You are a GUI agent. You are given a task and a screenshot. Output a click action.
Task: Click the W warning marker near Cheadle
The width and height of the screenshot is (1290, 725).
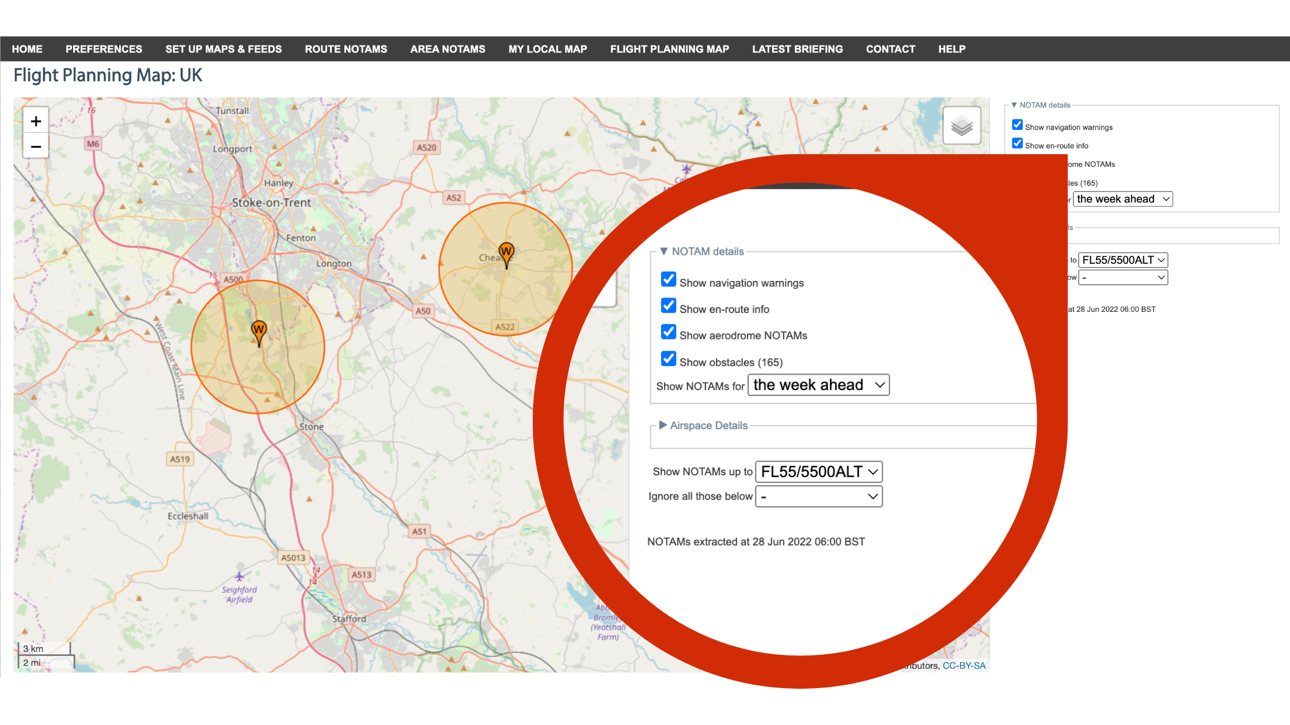[x=506, y=252]
